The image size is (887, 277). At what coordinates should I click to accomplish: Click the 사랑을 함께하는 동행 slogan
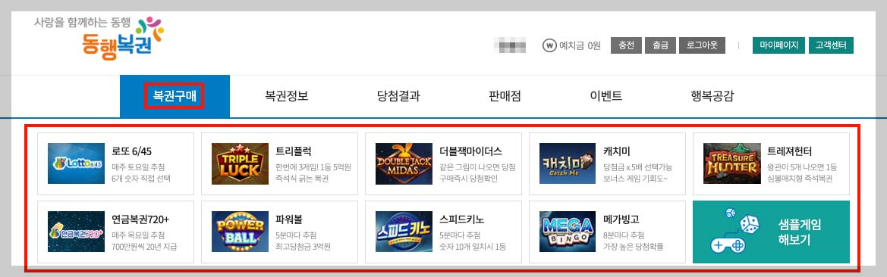[x=82, y=23]
